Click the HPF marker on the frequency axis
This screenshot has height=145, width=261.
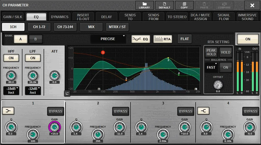point(99,89)
